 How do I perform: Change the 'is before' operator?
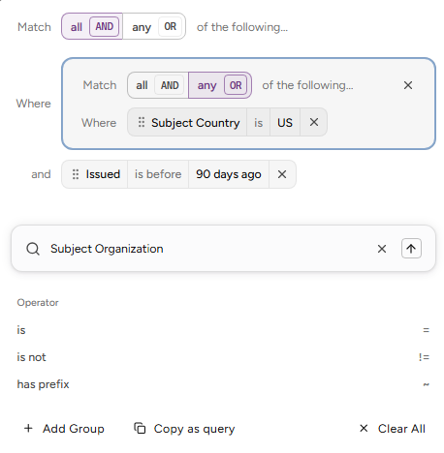point(158,174)
